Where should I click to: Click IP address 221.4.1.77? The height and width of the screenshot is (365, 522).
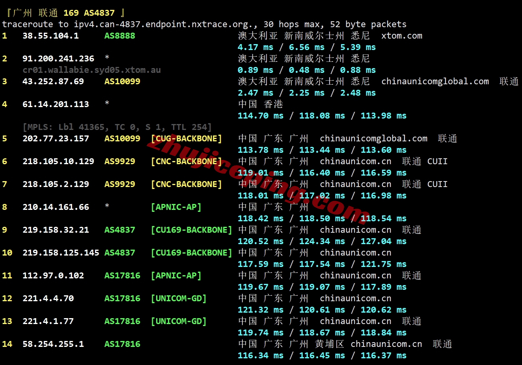click(48, 321)
